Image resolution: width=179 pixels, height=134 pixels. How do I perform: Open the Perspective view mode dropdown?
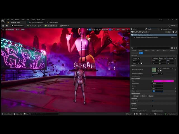point(10,30)
